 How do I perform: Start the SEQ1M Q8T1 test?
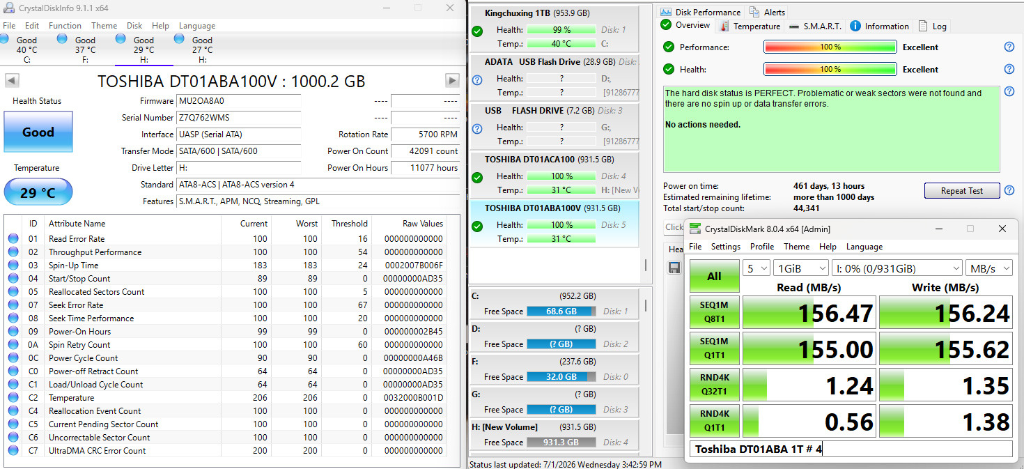tap(714, 312)
